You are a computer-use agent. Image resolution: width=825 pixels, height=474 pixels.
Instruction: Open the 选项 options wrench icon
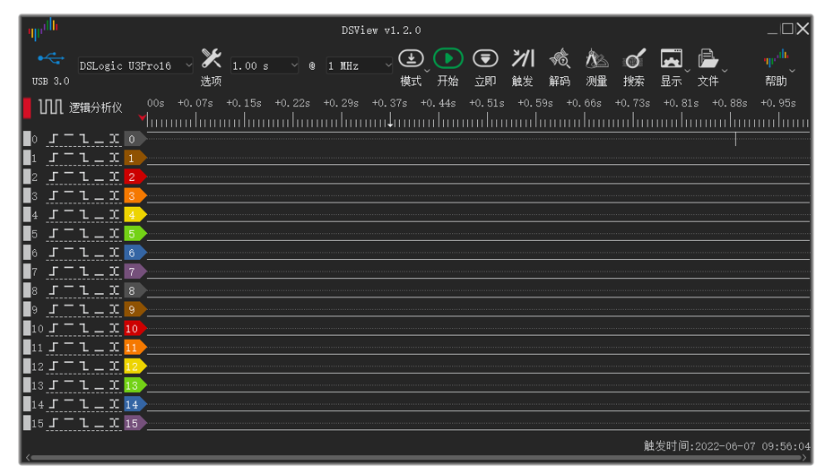click(211, 59)
